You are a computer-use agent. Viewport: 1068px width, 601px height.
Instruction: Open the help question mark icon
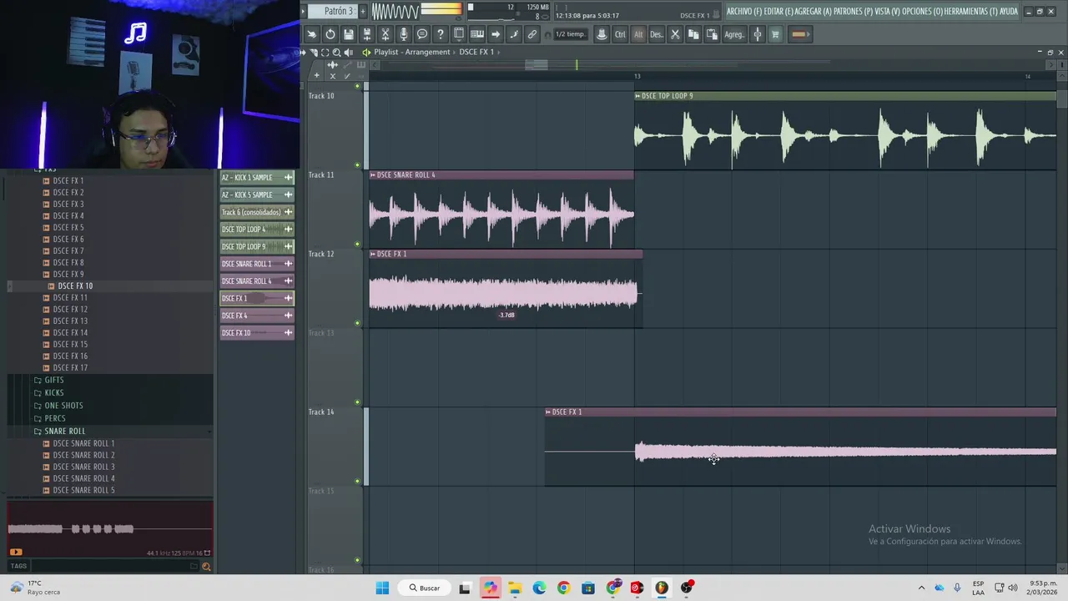(440, 34)
